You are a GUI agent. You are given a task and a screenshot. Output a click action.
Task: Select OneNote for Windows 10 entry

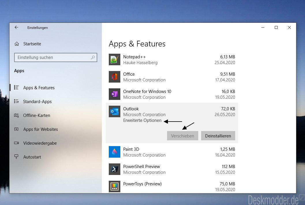tap(147, 92)
